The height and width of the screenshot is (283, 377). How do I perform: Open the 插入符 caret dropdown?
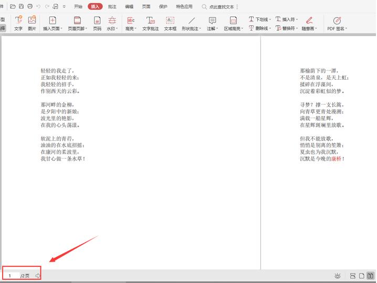coord(287,19)
